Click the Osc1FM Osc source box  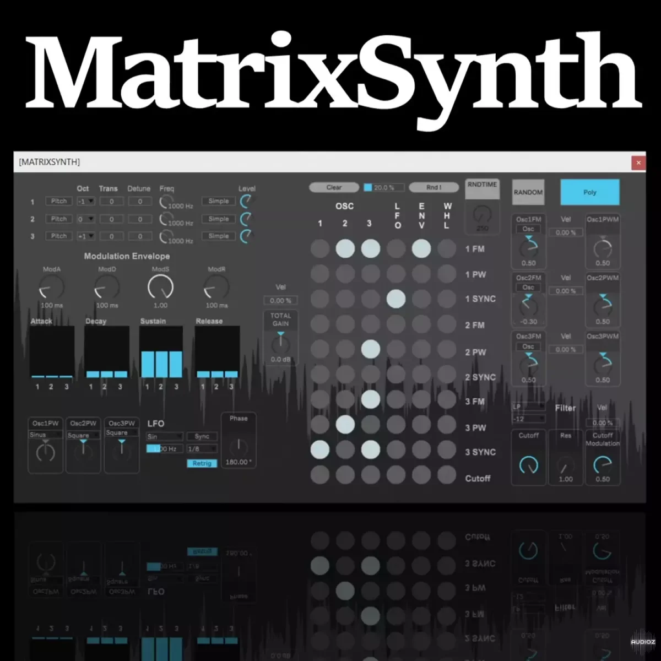tap(529, 229)
